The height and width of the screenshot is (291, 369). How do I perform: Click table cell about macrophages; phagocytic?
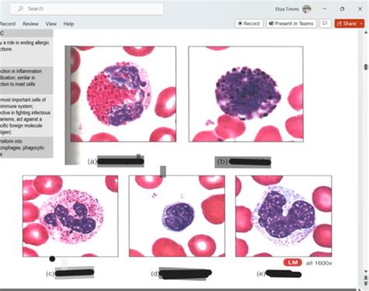click(x=26, y=147)
